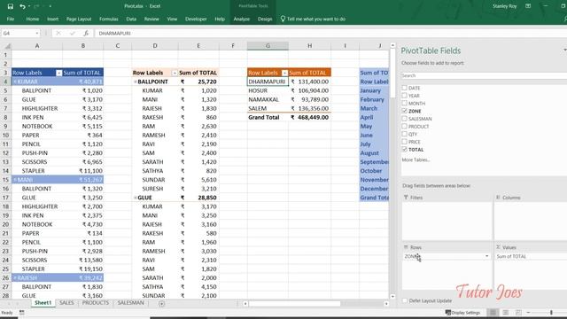Viewport: 567px width, 319px height.
Task: Click the zoom slider handle
Action: point(551,313)
